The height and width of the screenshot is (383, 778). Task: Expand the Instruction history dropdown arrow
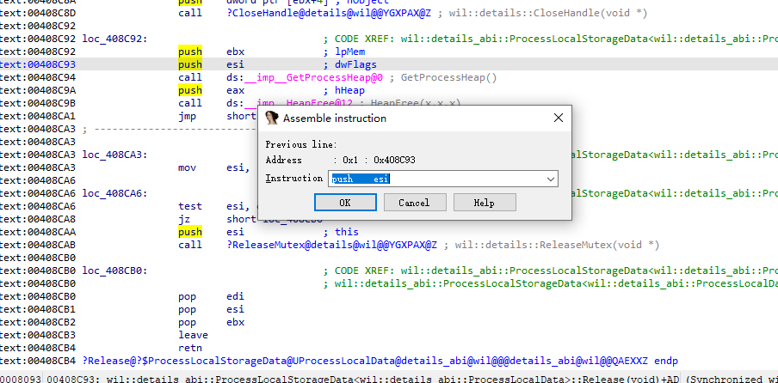coord(551,179)
